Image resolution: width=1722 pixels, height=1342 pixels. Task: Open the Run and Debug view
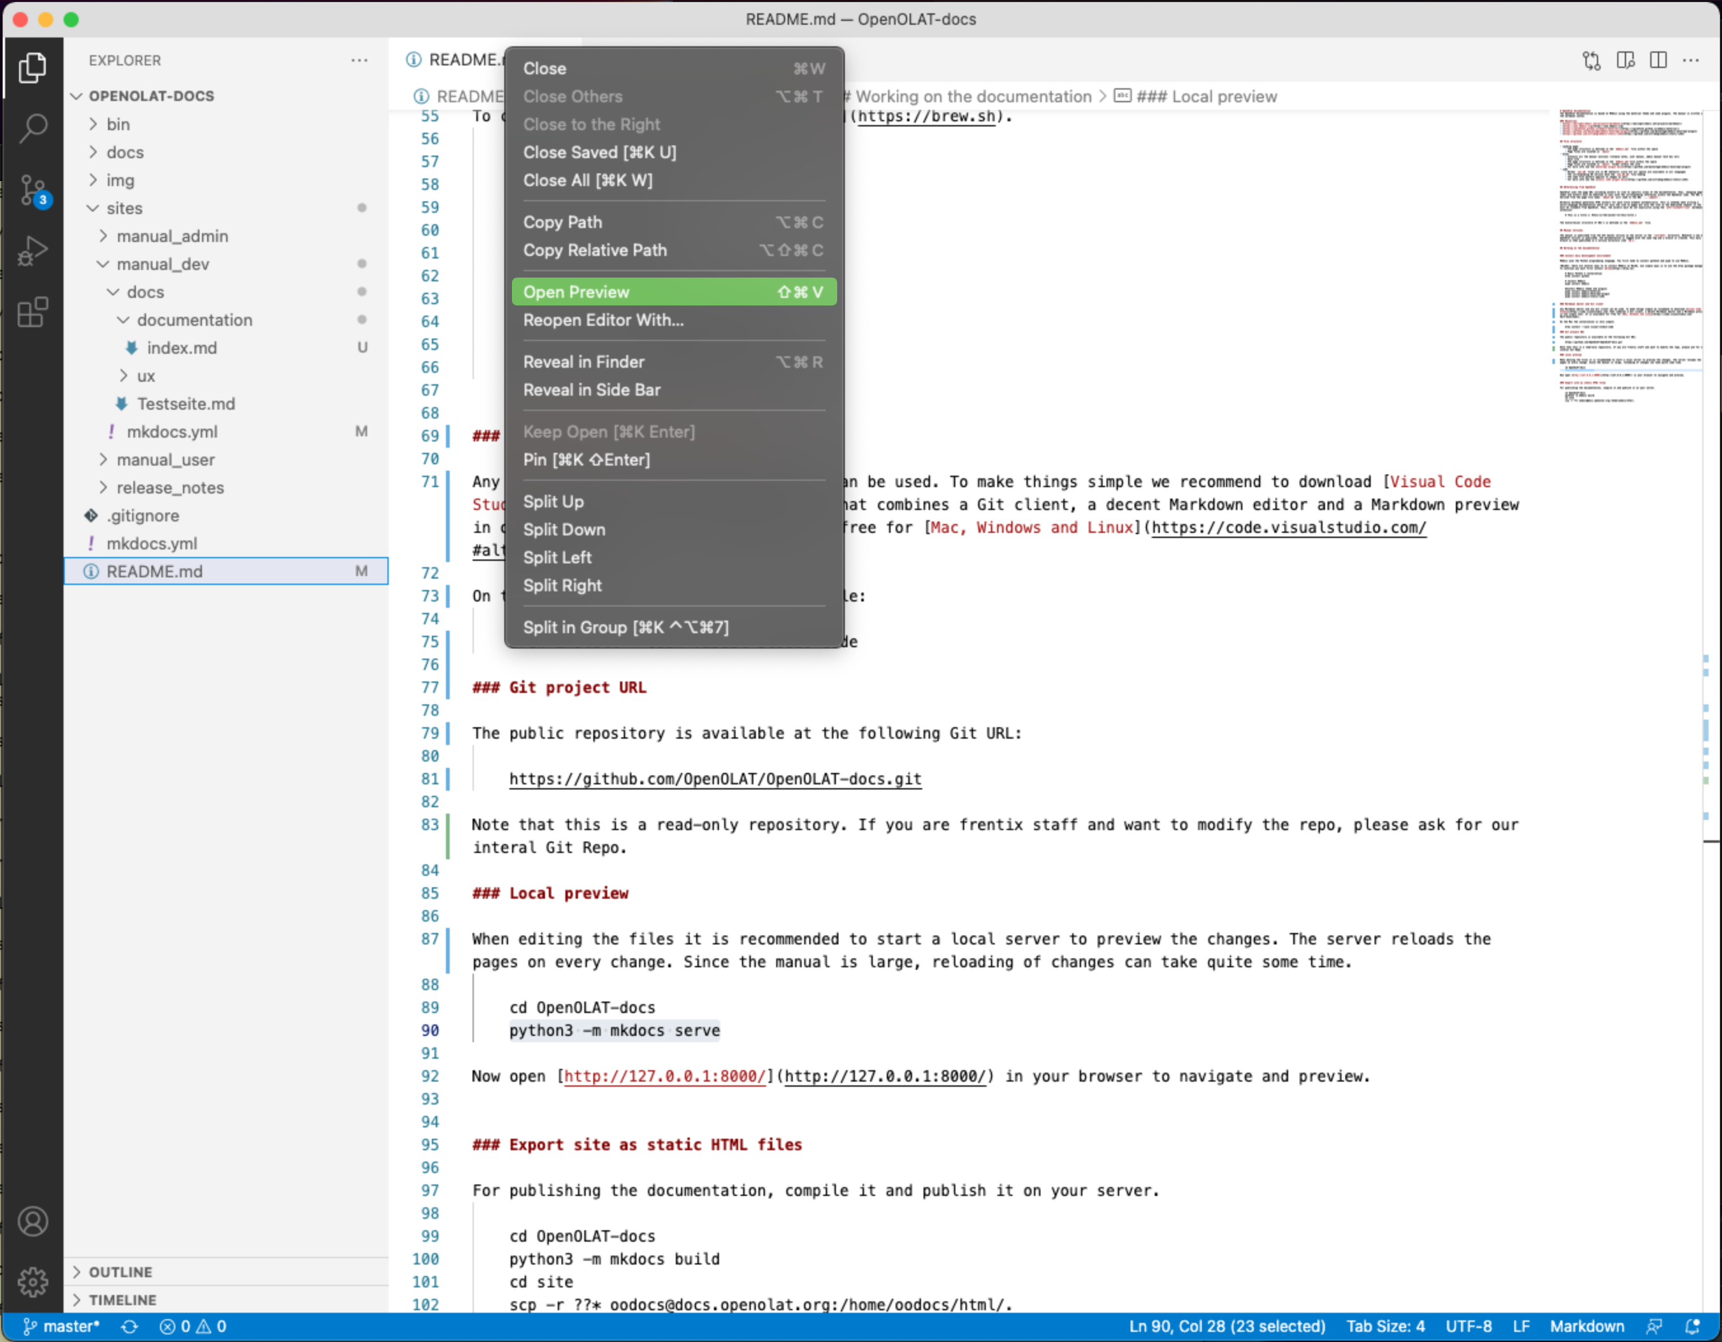click(32, 251)
